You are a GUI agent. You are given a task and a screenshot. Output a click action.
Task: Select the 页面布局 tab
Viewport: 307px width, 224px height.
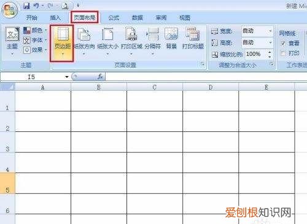[x=85, y=17]
